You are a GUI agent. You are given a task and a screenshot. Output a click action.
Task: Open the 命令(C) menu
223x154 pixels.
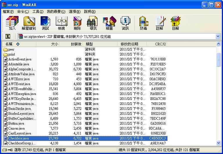pyautogui.click(x=23, y=12)
